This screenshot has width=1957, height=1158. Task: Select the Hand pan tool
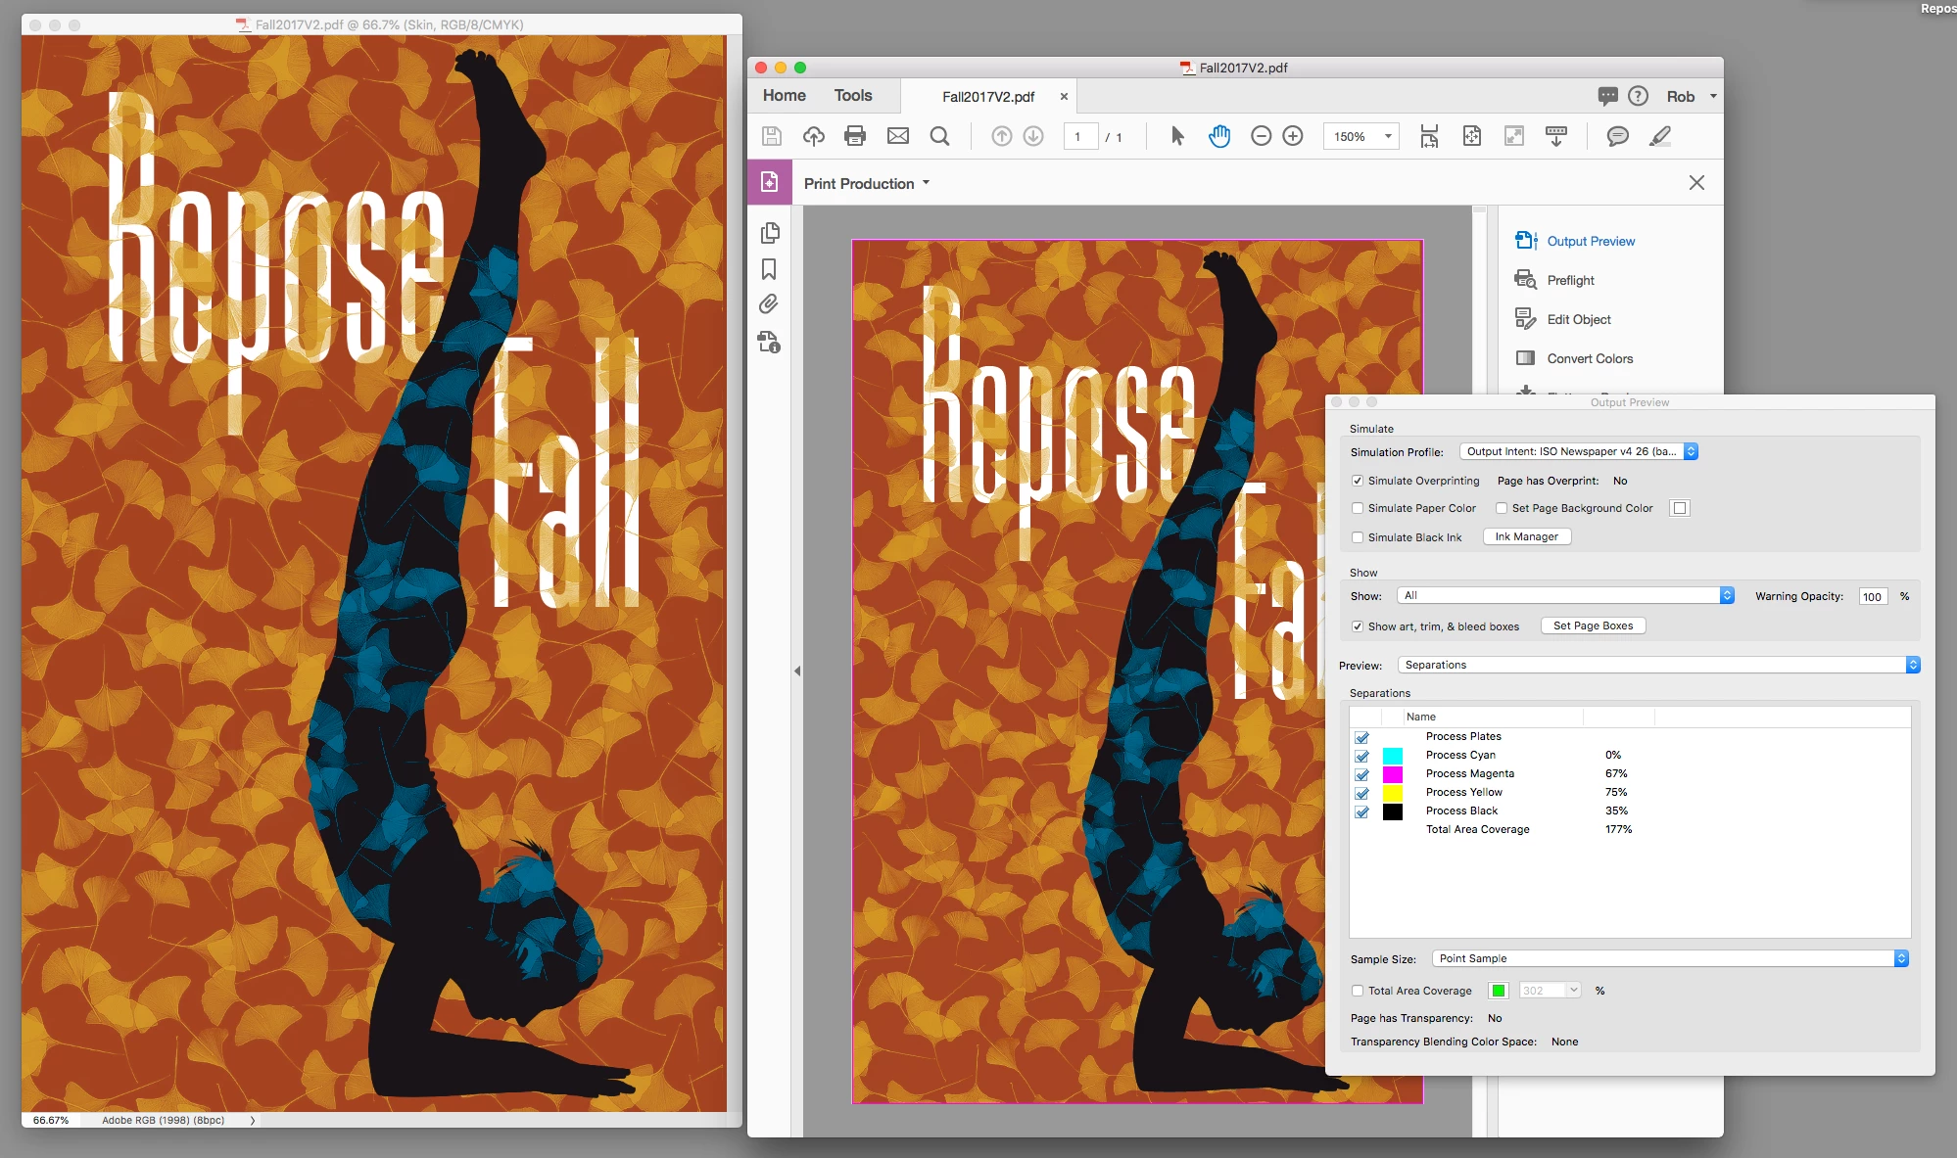[1218, 136]
